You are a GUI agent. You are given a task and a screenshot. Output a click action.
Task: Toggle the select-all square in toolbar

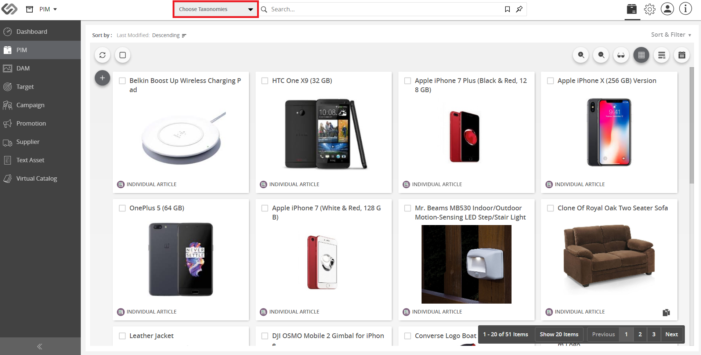123,55
